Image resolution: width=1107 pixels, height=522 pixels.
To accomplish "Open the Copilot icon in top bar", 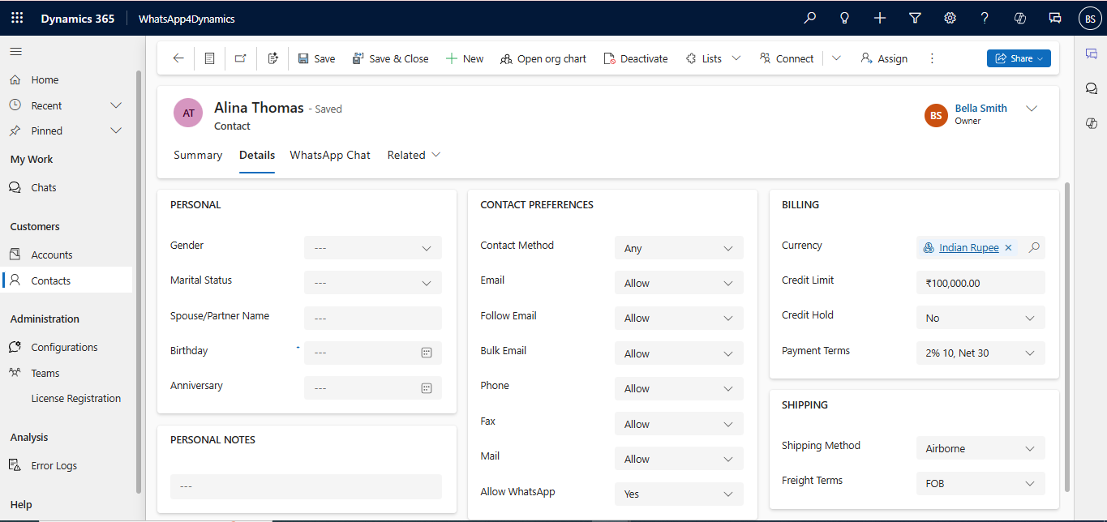I will pos(1020,18).
